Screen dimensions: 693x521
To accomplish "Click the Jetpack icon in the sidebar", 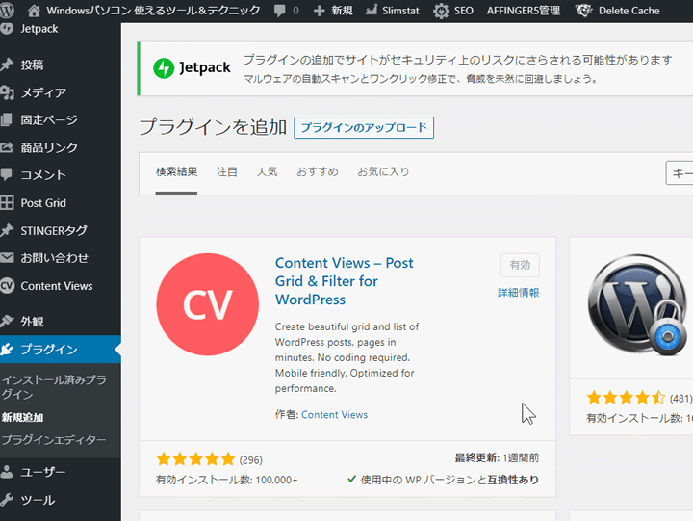I will point(6,28).
